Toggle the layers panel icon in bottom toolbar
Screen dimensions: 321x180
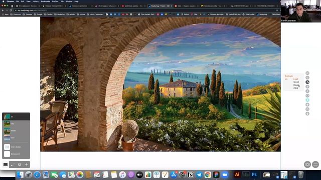pos(20,164)
